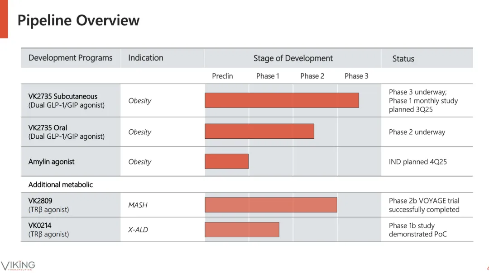Click the Phase 2 stage label

(312, 76)
